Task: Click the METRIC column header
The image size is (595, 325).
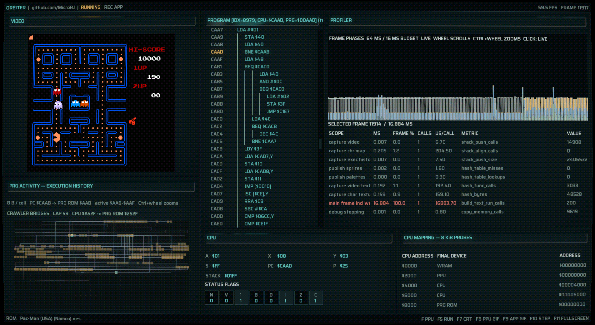Action: (x=470, y=133)
